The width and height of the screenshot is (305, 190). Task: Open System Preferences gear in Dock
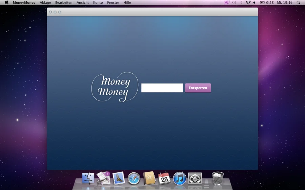click(x=195, y=178)
